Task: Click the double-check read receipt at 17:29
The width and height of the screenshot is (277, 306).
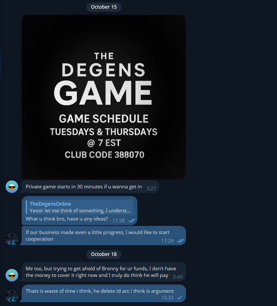Action: coord(180,240)
